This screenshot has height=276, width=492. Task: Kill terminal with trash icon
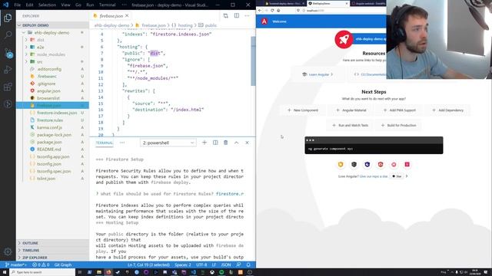click(x=225, y=143)
